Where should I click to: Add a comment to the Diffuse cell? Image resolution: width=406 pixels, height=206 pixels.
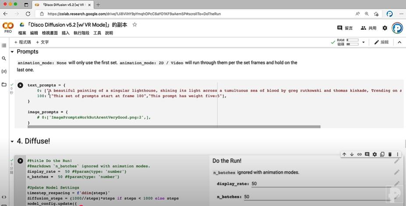(x=367, y=154)
